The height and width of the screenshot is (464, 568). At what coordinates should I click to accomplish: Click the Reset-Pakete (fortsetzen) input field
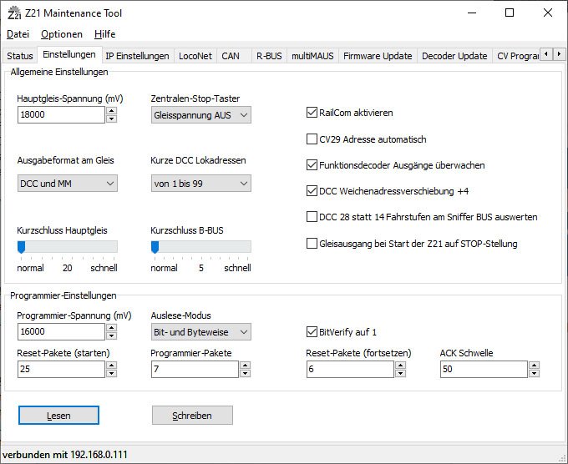click(x=350, y=369)
